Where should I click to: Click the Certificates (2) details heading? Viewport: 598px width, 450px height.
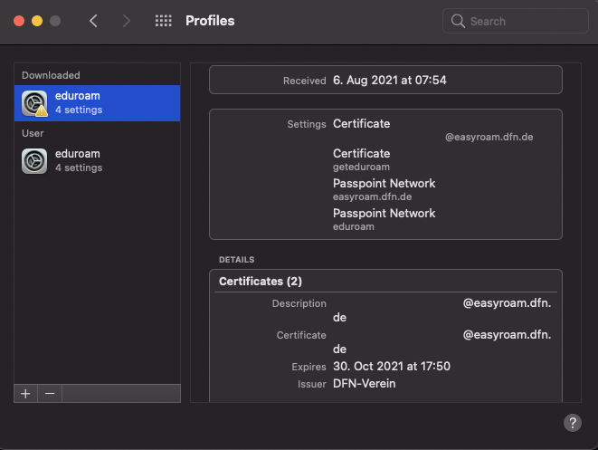pyautogui.click(x=261, y=282)
